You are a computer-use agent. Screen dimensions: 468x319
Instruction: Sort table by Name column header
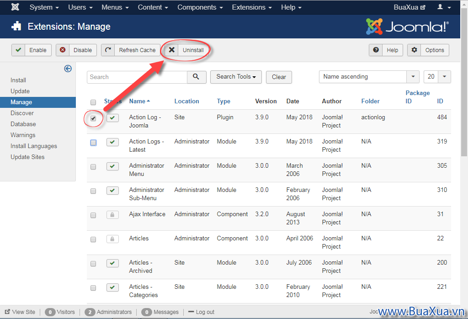139,101
